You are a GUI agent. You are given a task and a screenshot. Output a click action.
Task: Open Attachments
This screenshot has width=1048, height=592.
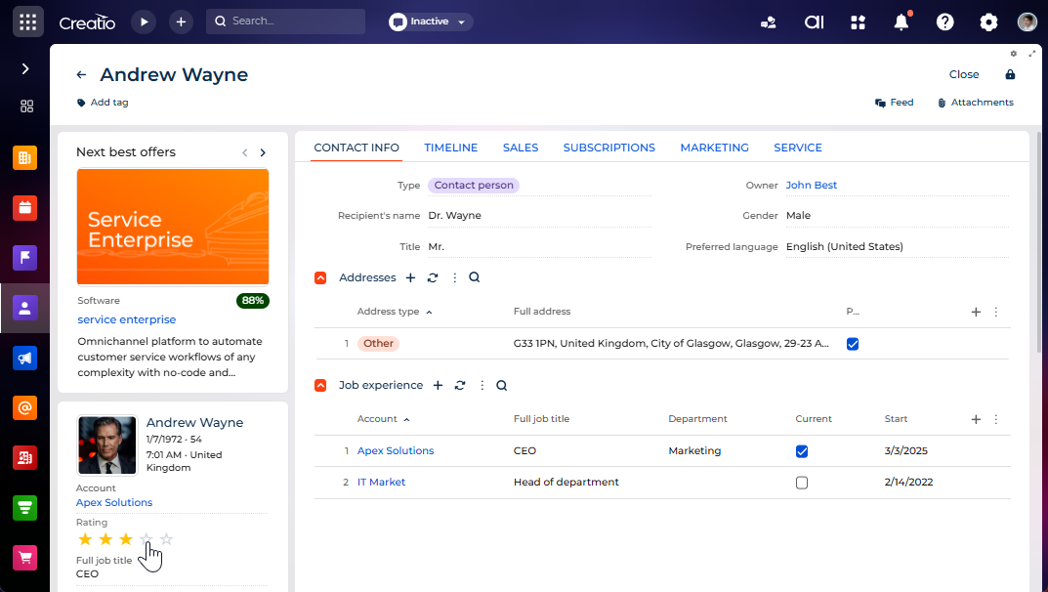point(975,103)
